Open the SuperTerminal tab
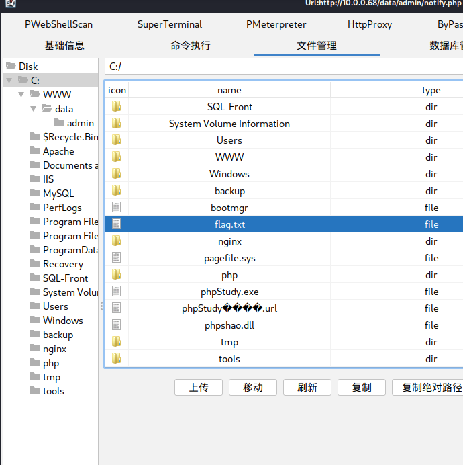The height and width of the screenshot is (465, 463). 169,24
